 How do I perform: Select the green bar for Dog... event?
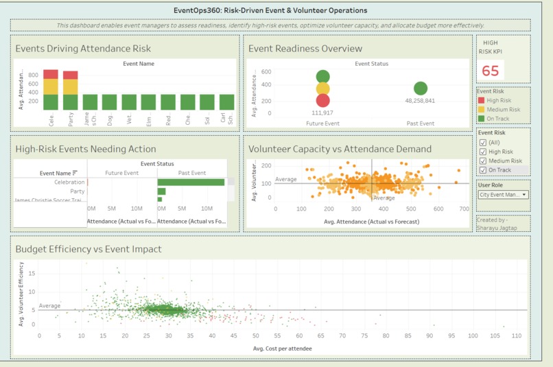109,102
